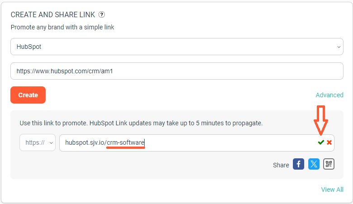Viewport: 353px width, 204px height.
Task: Click the 'Promote any brand' subtitle
Action: point(62,27)
